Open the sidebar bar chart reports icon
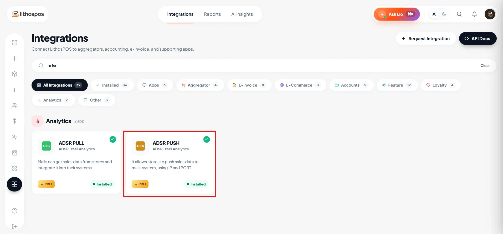 pyautogui.click(x=14, y=90)
